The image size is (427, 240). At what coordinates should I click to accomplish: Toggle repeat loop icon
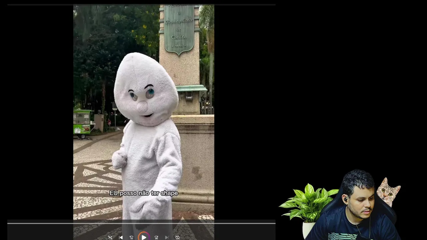[x=177, y=238]
